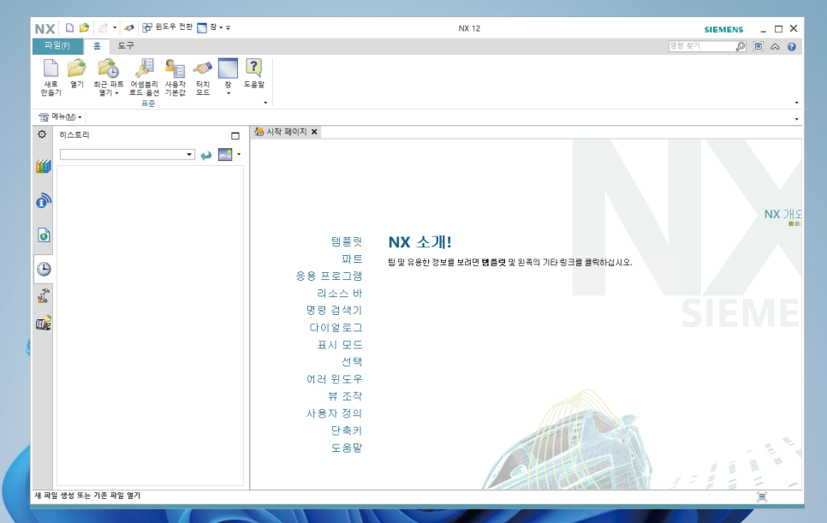Click 윈도우 전환 window switch button
Viewport: 827px width, 523px height.
click(x=167, y=27)
